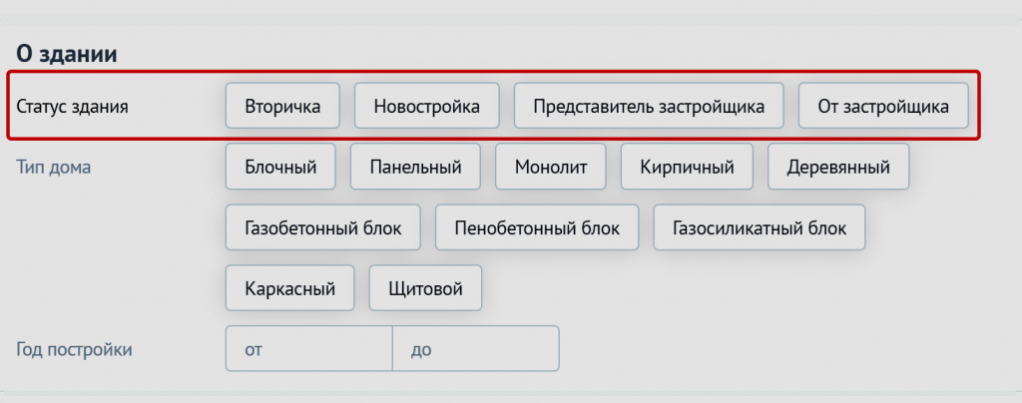Click the Статус здания label
The height and width of the screenshot is (403, 1022).
pyautogui.click(x=72, y=106)
